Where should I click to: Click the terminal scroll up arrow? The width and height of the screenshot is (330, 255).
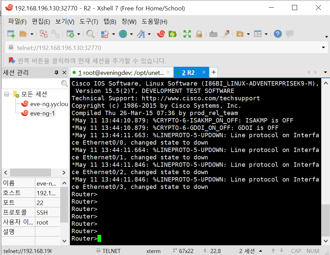(x=326, y=83)
